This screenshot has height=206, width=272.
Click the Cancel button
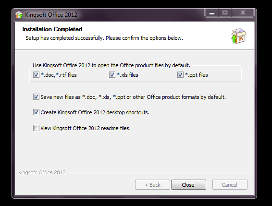tap(230, 185)
